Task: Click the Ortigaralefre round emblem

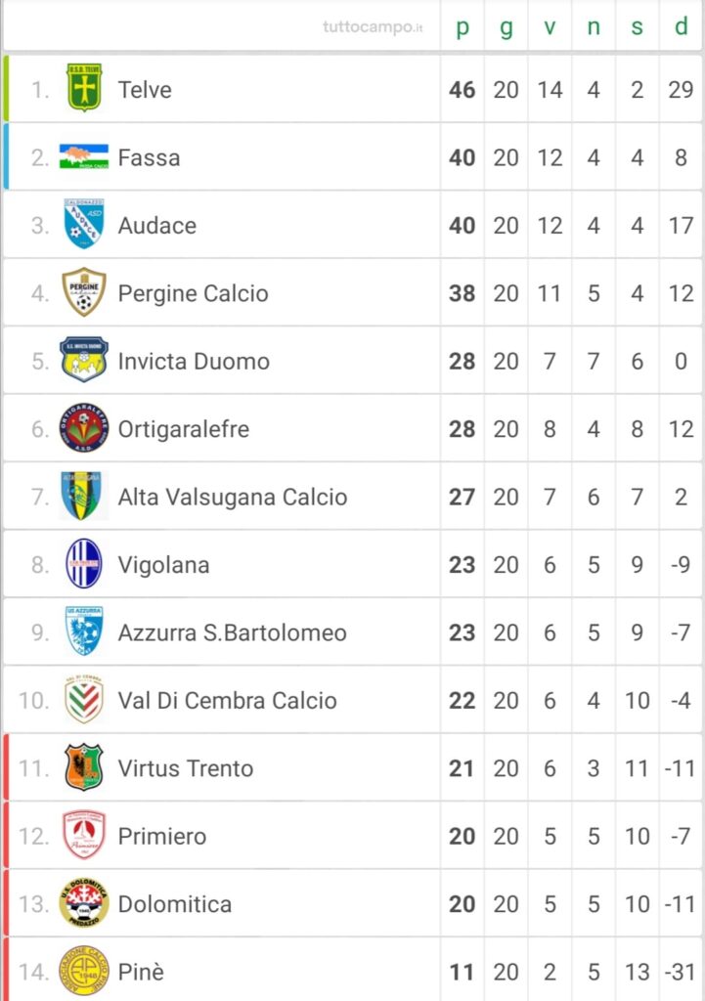Action: (x=84, y=428)
